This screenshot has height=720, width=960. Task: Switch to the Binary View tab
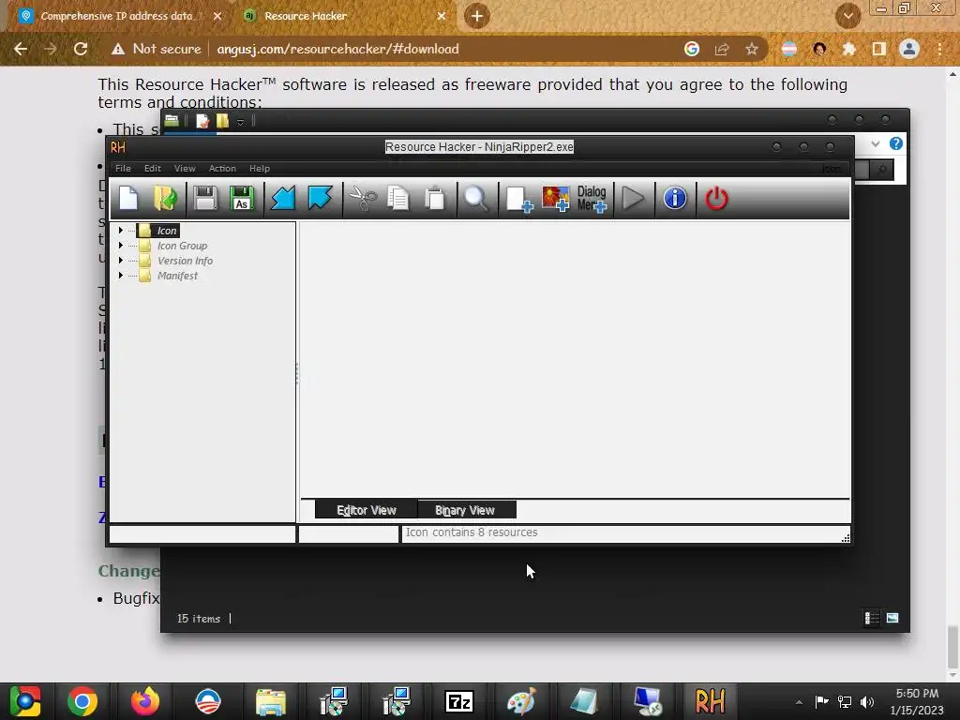click(465, 509)
